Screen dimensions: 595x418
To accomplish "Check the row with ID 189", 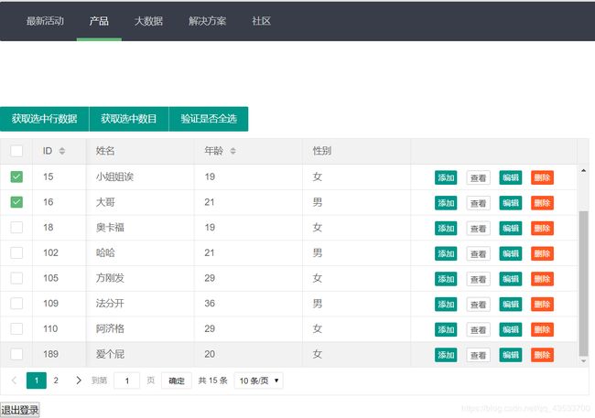I will (16, 354).
